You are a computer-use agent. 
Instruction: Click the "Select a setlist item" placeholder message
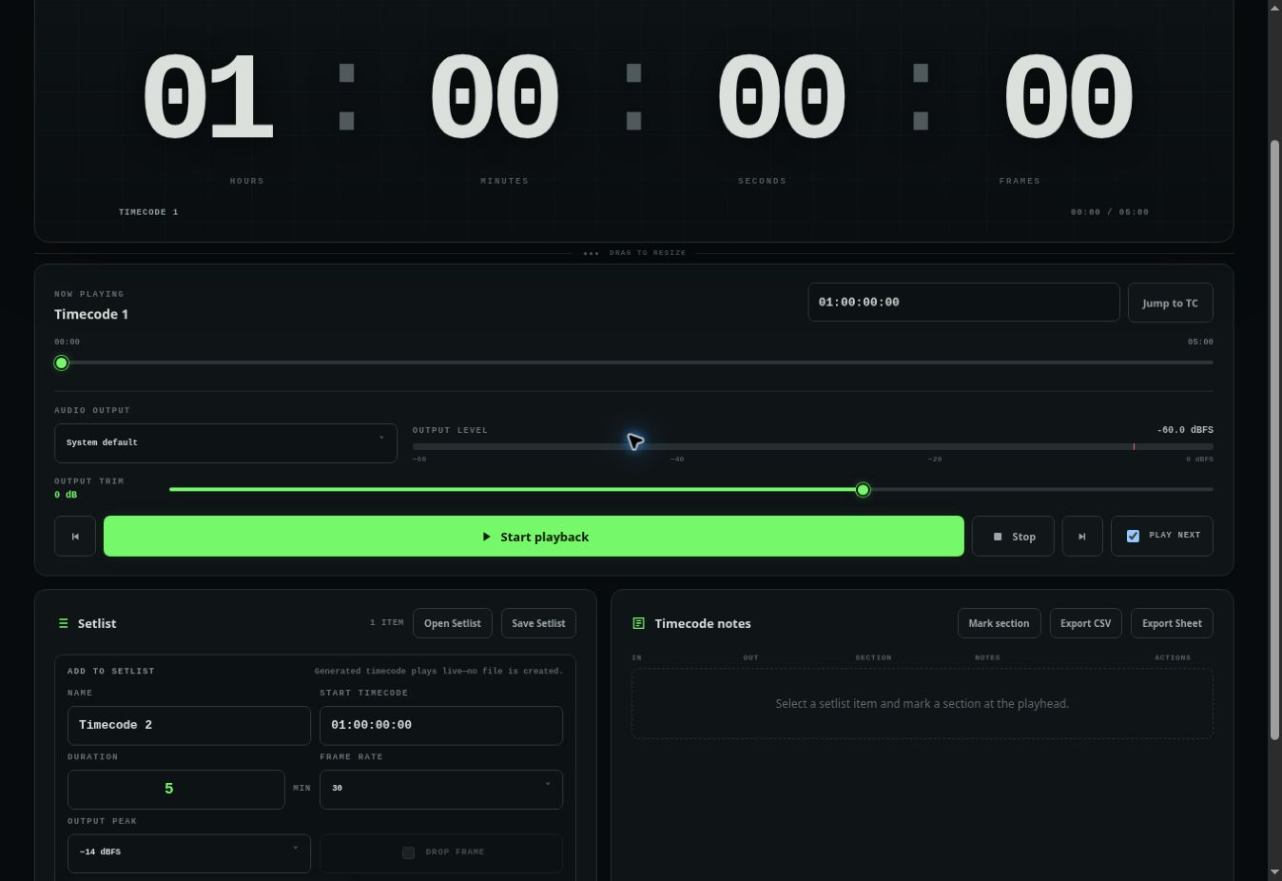click(923, 704)
